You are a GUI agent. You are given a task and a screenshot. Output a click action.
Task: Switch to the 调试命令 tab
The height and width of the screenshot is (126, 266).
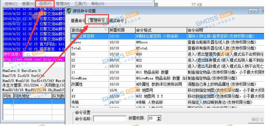[116, 21]
